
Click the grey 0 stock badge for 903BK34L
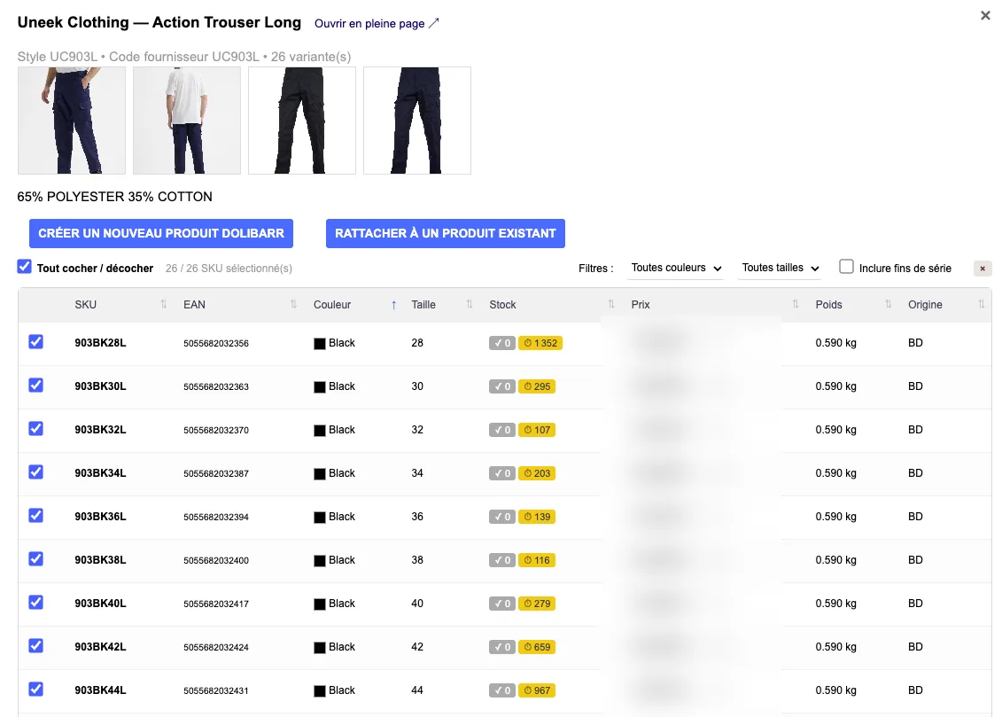(502, 473)
